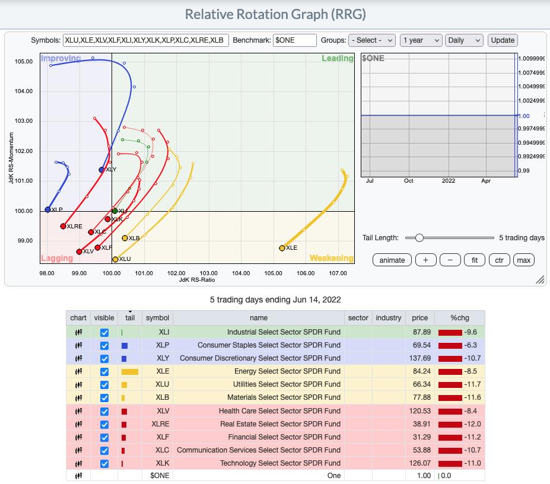Click the XLC data point on graph
Screen dimensions: 550x484
tap(91, 232)
